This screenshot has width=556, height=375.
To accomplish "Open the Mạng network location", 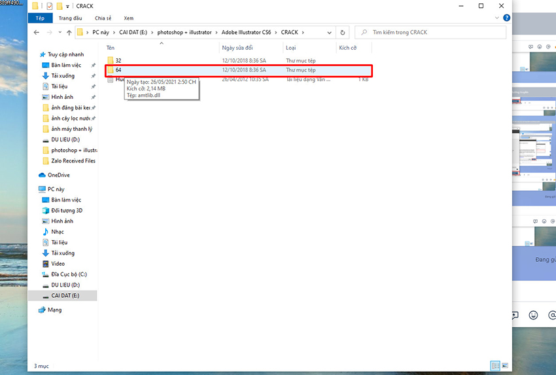I will [x=54, y=310].
